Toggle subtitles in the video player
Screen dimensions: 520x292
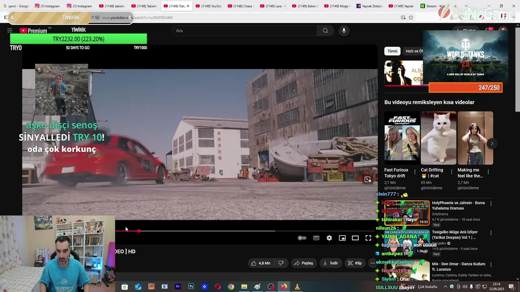click(x=316, y=238)
